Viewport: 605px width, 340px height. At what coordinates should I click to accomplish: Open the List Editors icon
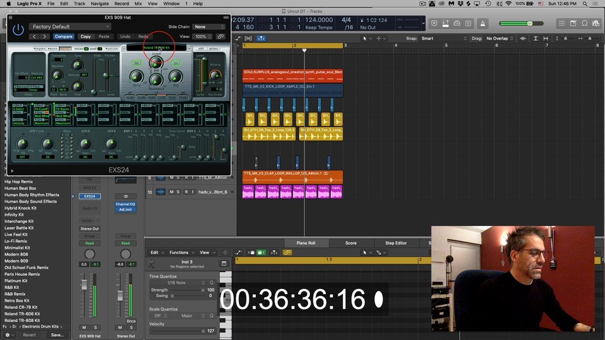[562, 23]
